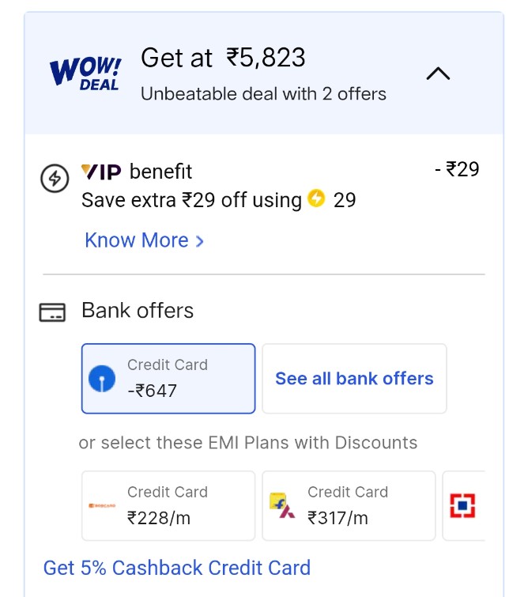The image size is (528, 597).
Task: Click the Bank offers card icon
Action: click(52, 312)
